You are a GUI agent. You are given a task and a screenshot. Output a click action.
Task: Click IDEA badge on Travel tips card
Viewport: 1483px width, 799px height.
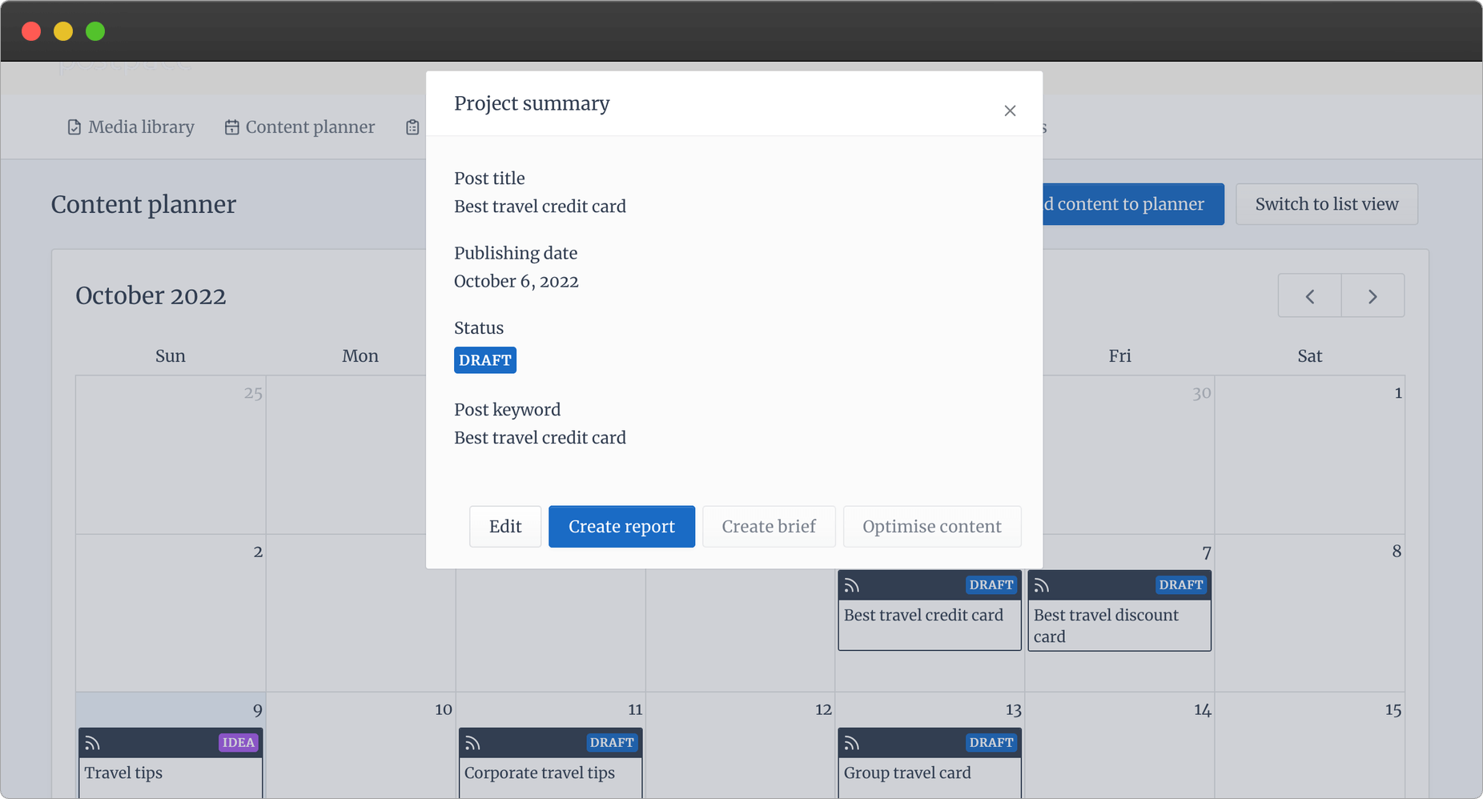239,742
